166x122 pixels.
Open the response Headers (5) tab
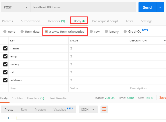click(x=35, y=98)
